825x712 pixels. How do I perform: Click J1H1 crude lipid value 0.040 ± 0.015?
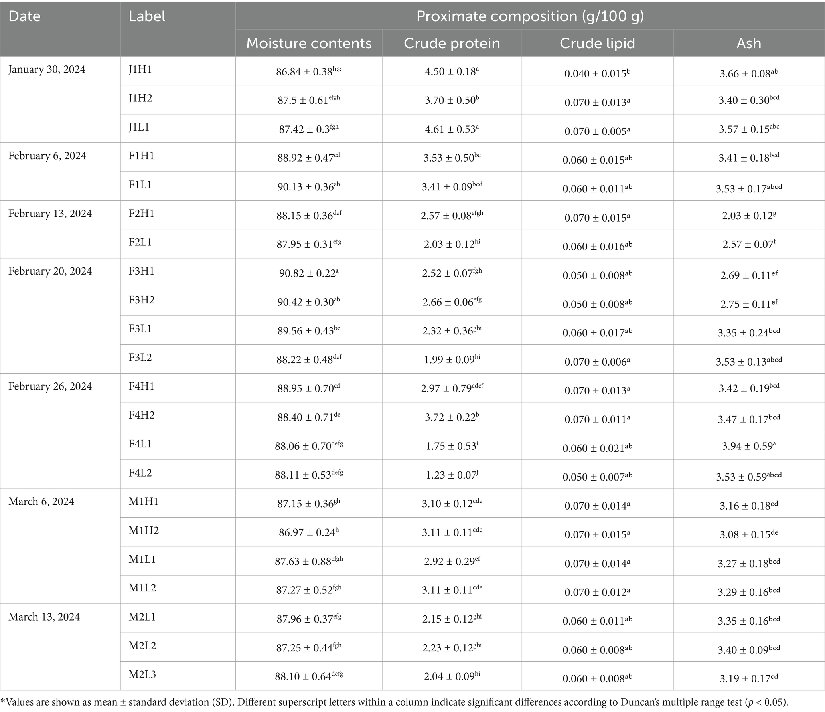[x=597, y=73]
